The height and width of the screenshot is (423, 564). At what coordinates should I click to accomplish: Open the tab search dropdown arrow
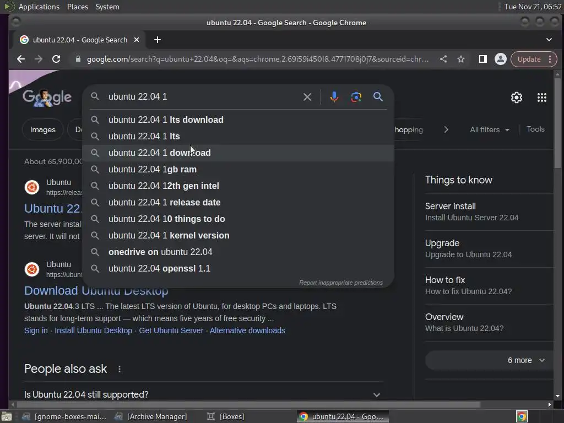tap(549, 40)
